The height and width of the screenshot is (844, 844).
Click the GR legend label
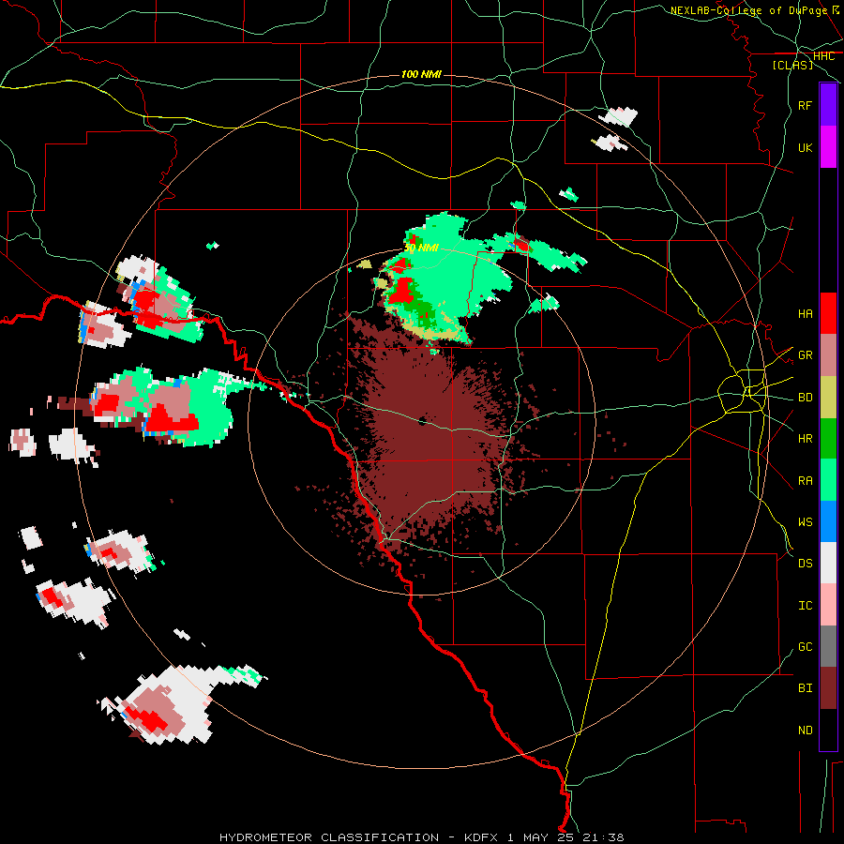click(805, 355)
